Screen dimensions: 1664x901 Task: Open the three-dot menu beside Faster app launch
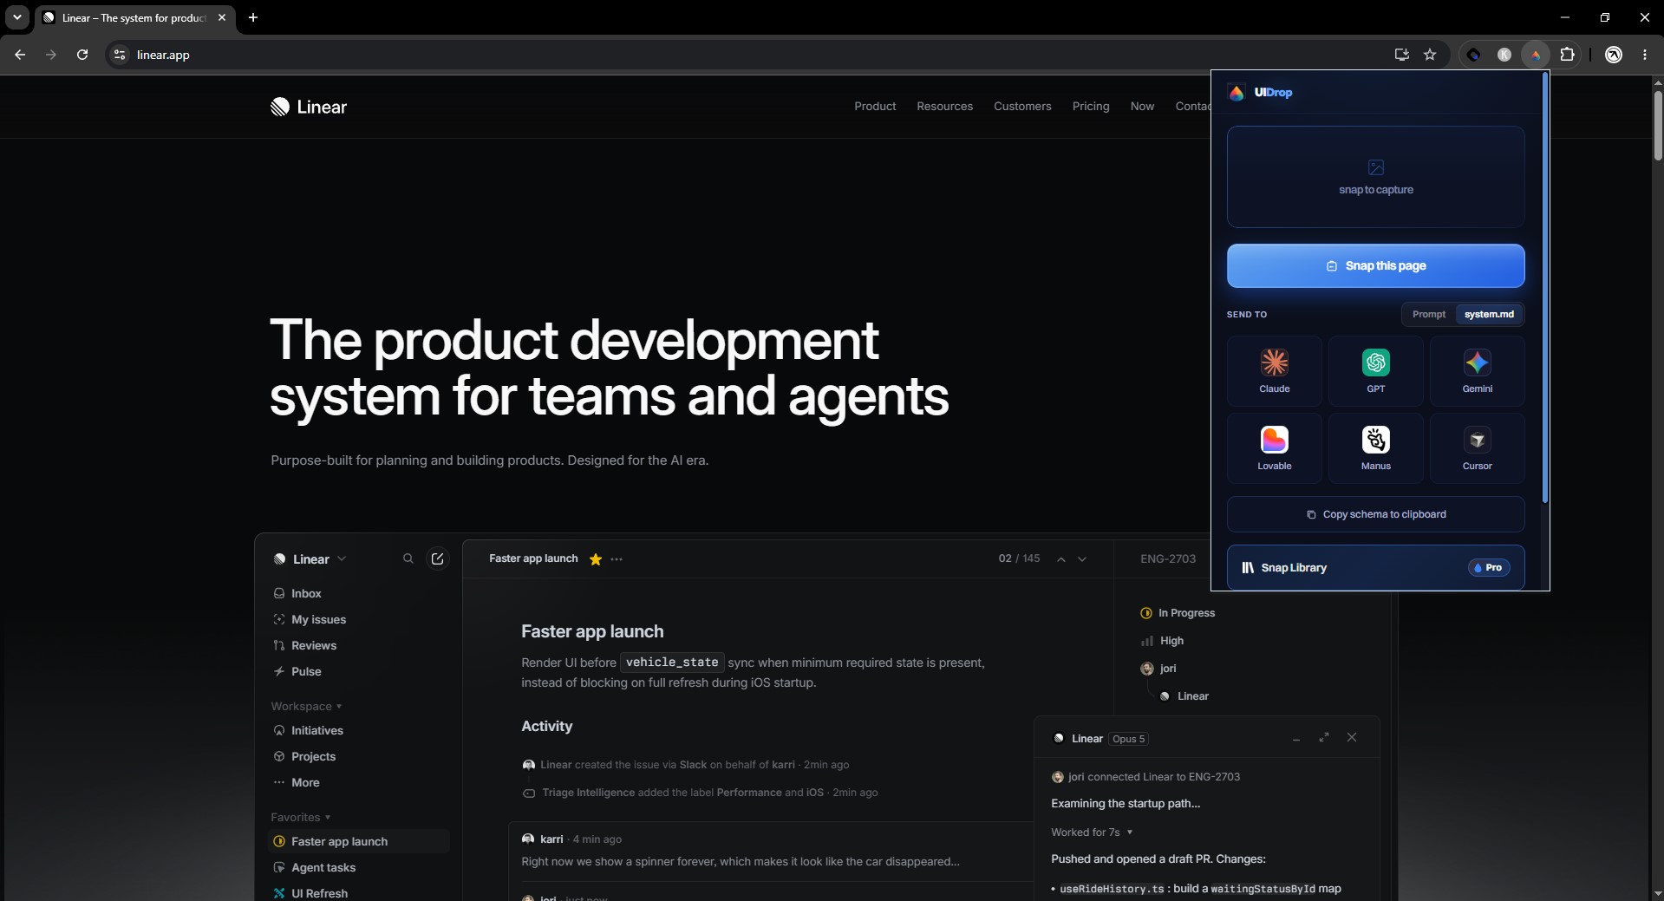617,559
